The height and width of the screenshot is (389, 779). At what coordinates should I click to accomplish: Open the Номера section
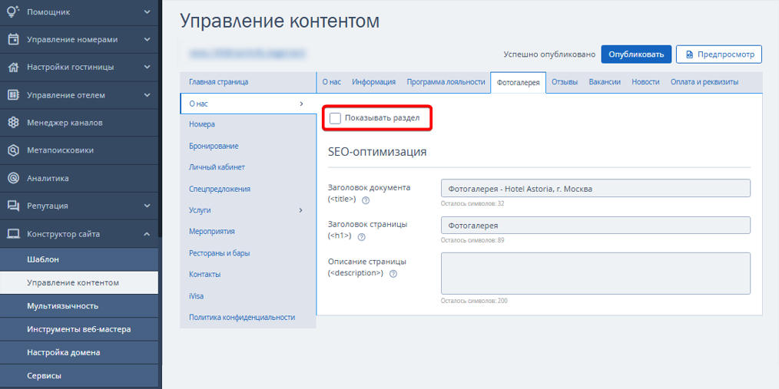click(248, 124)
